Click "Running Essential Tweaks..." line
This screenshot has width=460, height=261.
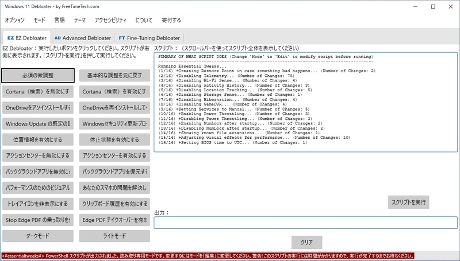click(192, 66)
